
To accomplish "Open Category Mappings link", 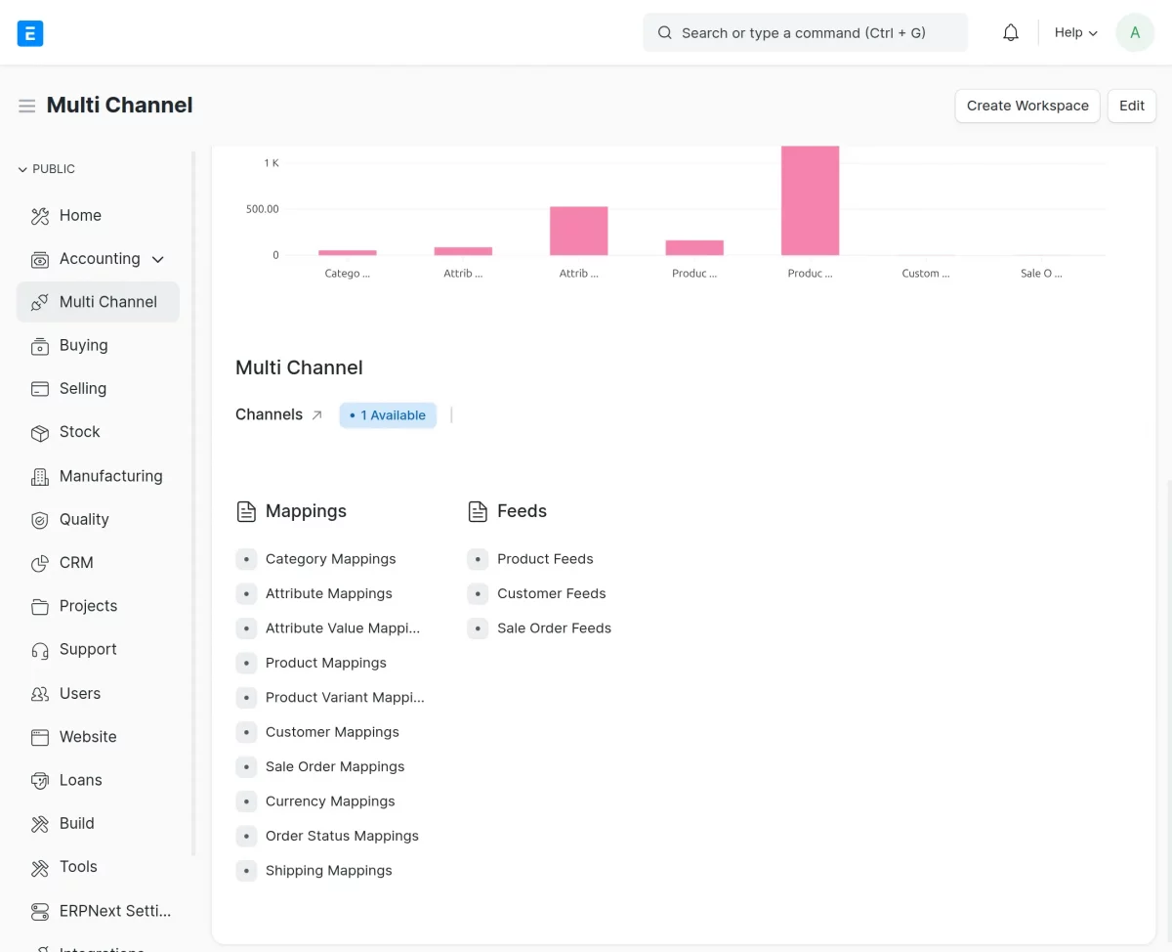I will click(x=331, y=559).
